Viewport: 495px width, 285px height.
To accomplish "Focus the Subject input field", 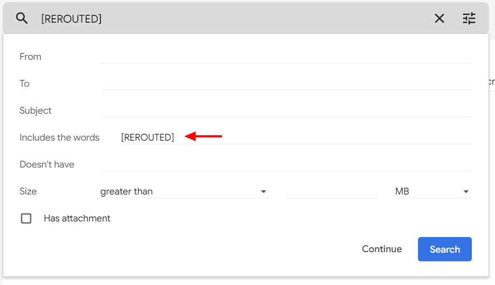I will pos(285,110).
